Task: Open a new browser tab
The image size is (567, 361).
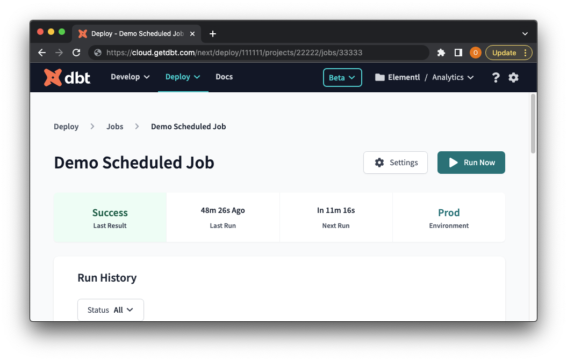Action: pyautogui.click(x=213, y=34)
